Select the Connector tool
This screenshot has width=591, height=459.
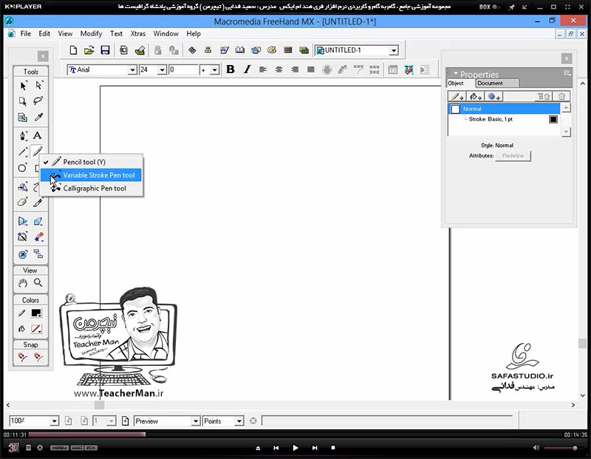pos(38,254)
